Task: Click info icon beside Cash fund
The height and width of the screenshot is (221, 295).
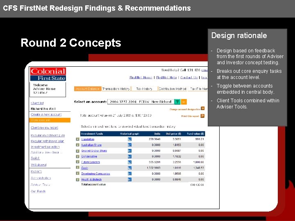Action: pos(77,167)
